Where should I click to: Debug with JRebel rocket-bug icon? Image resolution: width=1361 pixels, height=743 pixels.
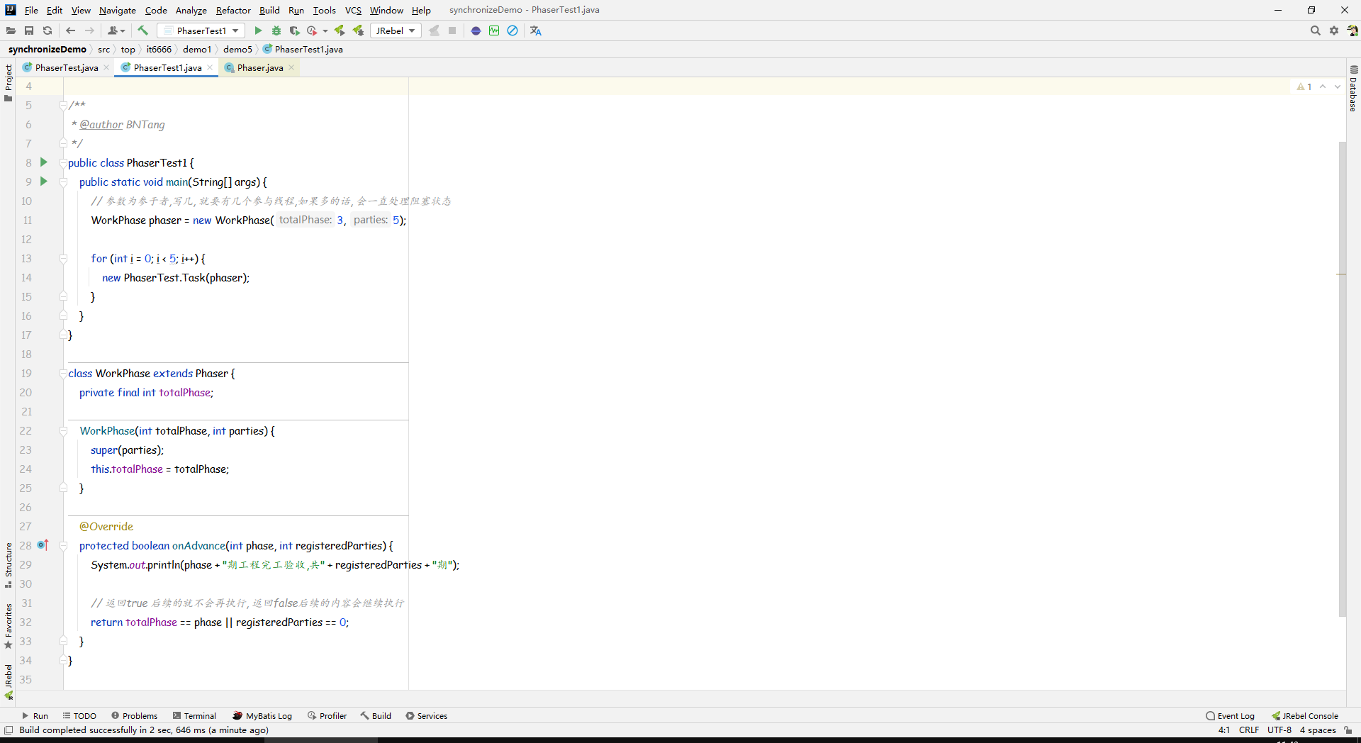point(358,30)
